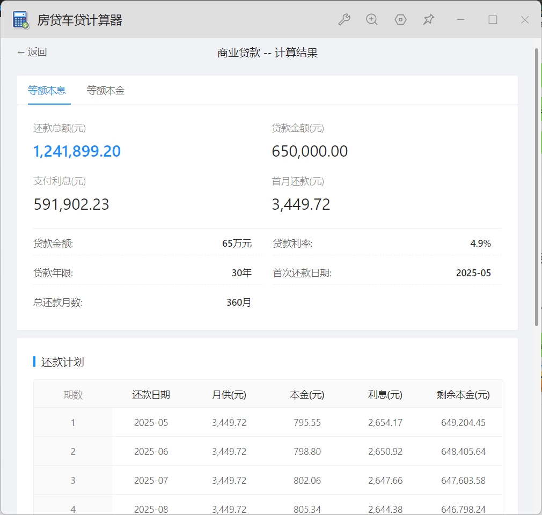Click the 支付利息(元) label
Image resolution: width=542 pixels, height=515 pixels.
pos(60,181)
